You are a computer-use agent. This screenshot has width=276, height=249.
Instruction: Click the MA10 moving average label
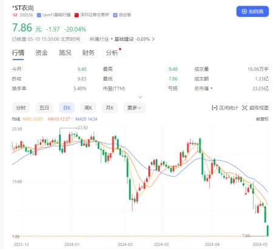click(59, 119)
